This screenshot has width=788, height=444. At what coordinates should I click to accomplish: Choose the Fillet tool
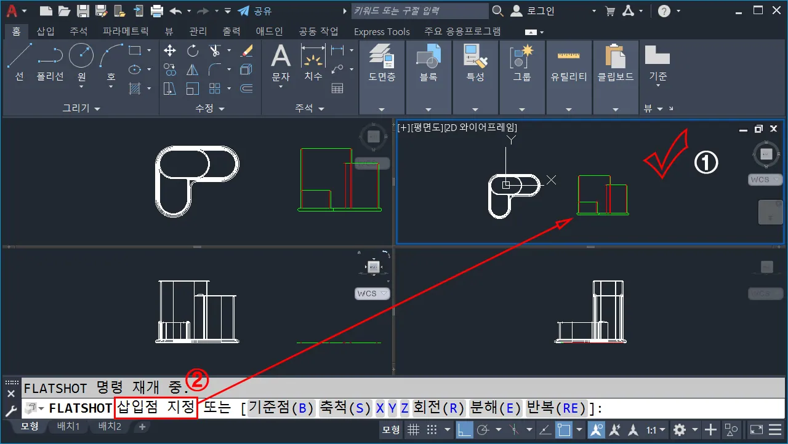pos(214,69)
